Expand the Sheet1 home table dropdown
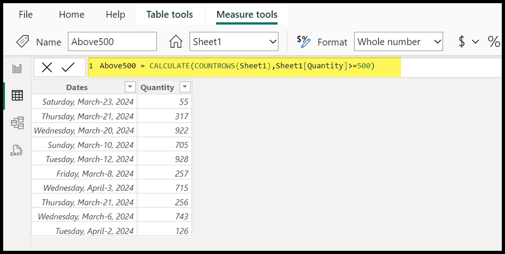The image size is (505, 254). (x=273, y=42)
